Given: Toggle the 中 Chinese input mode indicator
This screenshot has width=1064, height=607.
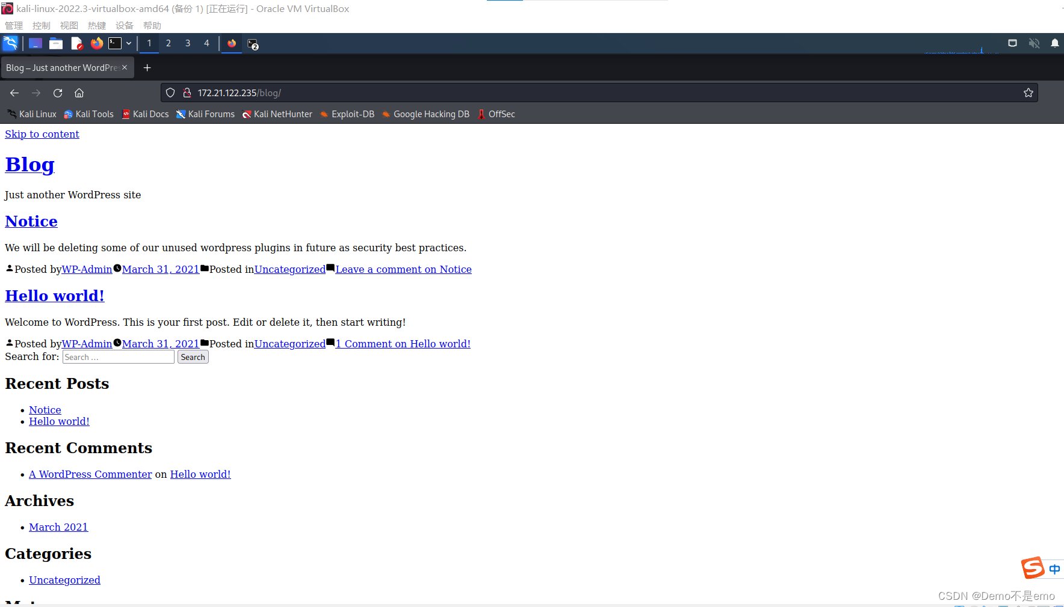Looking at the screenshot, I should (1054, 569).
